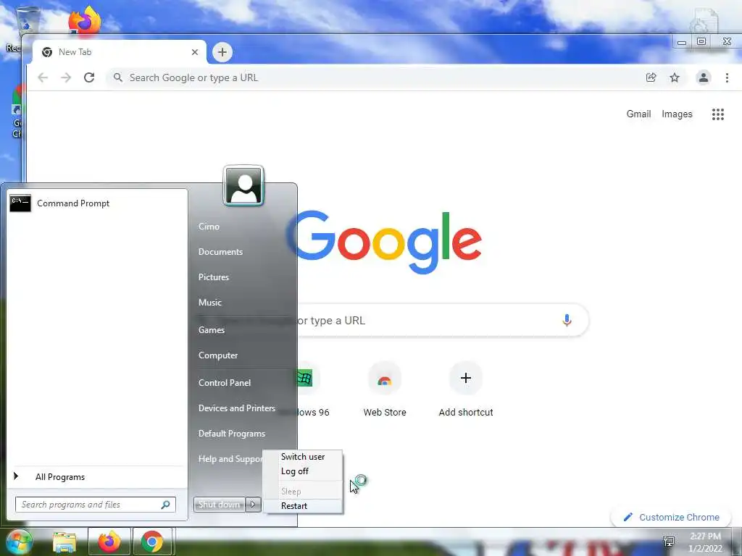
Task: Launch Command Prompt from Start menu
Action: 98,203
